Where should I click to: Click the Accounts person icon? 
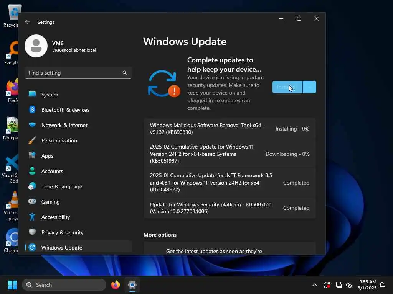[x=32, y=171]
